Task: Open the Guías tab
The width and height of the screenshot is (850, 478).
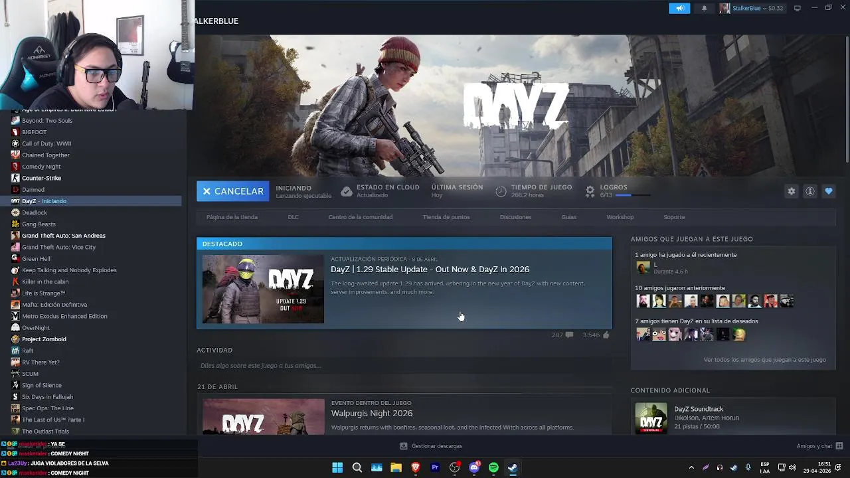Action: pos(568,217)
